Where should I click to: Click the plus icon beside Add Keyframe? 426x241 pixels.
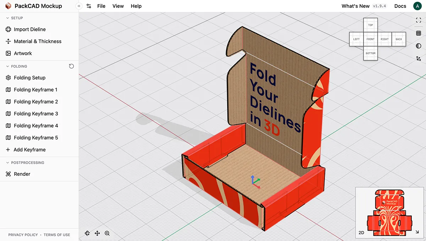8,150
